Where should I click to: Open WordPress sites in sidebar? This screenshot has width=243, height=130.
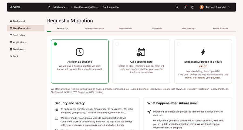26,28
